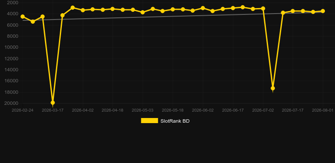Click the last data point at 2026-08-01
Viewport: 335px width, 163px height.
coord(323,11)
